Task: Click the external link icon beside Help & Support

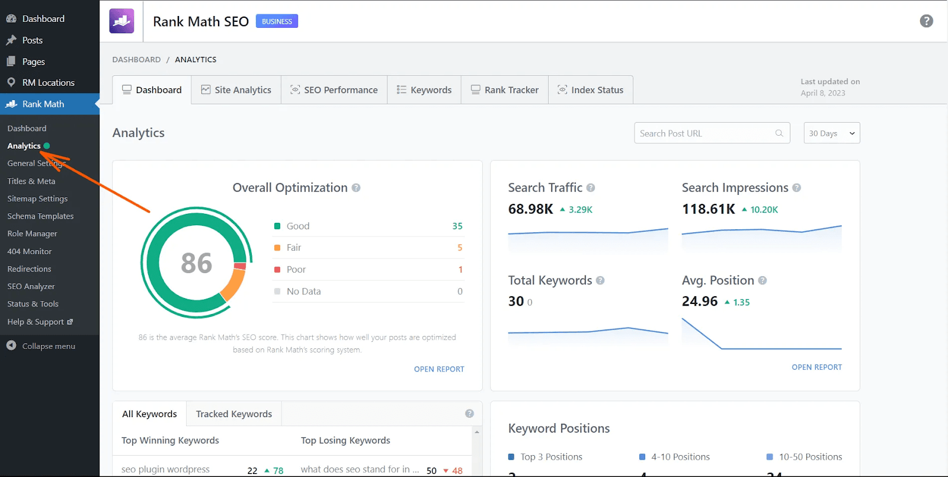Action: click(x=70, y=322)
